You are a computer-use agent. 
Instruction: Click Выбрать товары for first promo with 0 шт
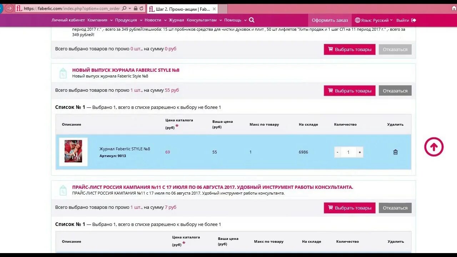tap(350, 50)
